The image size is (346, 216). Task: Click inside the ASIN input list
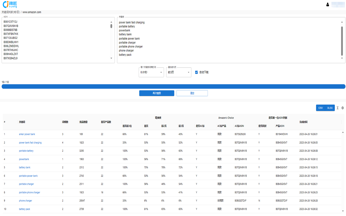(54, 40)
